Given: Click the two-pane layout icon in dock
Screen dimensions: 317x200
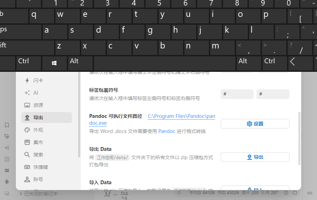Looking at the screenshot, I should (x=7, y=159).
